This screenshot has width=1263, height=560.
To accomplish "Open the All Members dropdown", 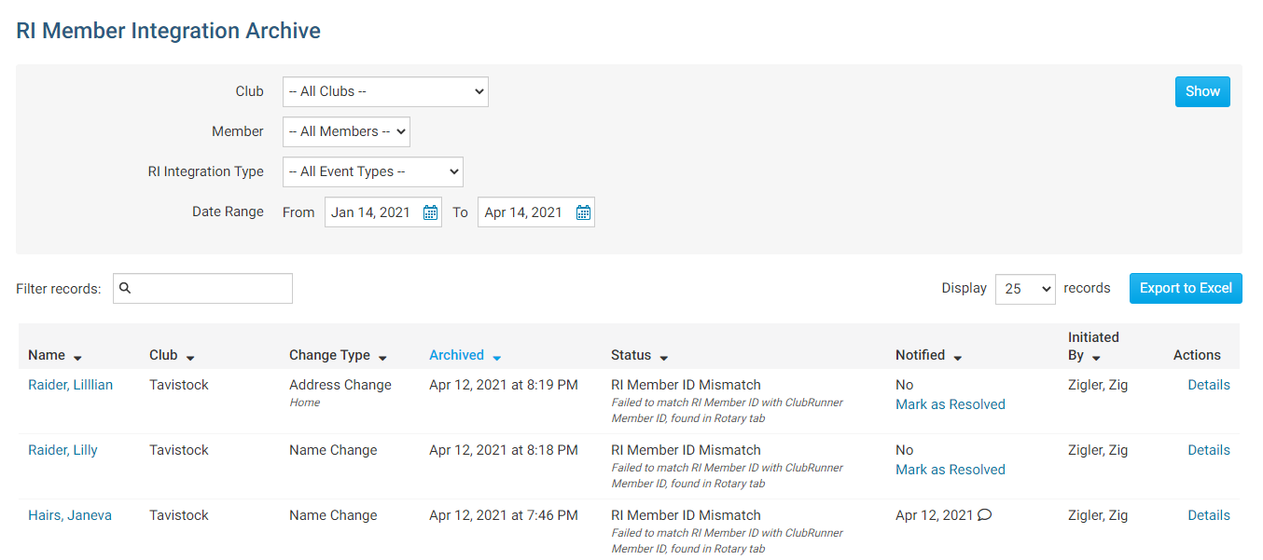I will (x=346, y=131).
